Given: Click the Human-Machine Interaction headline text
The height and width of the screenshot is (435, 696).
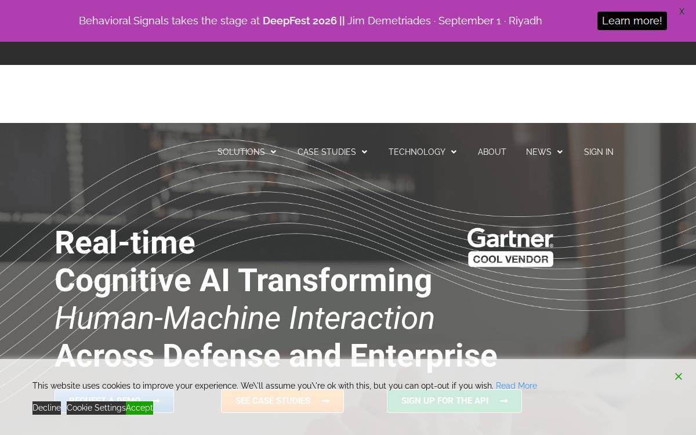Looking at the screenshot, I should (x=244, y=318).
